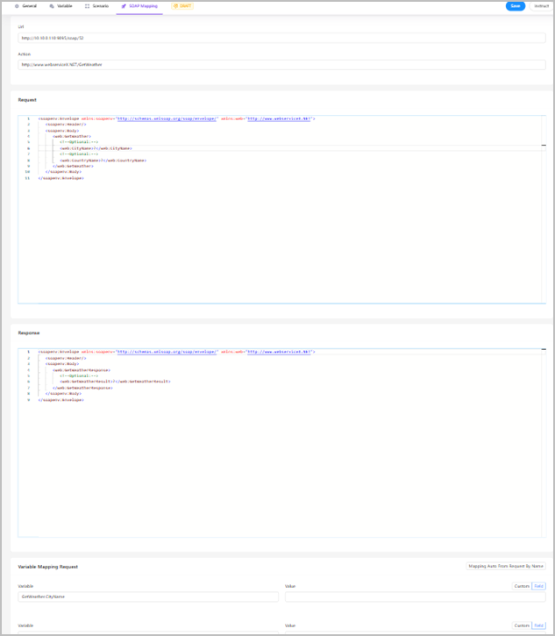This screenshot has width=555, height=636.
Task: Open the schemas.xmlsoap.org link in Response editor
Action: click(167, 352)
